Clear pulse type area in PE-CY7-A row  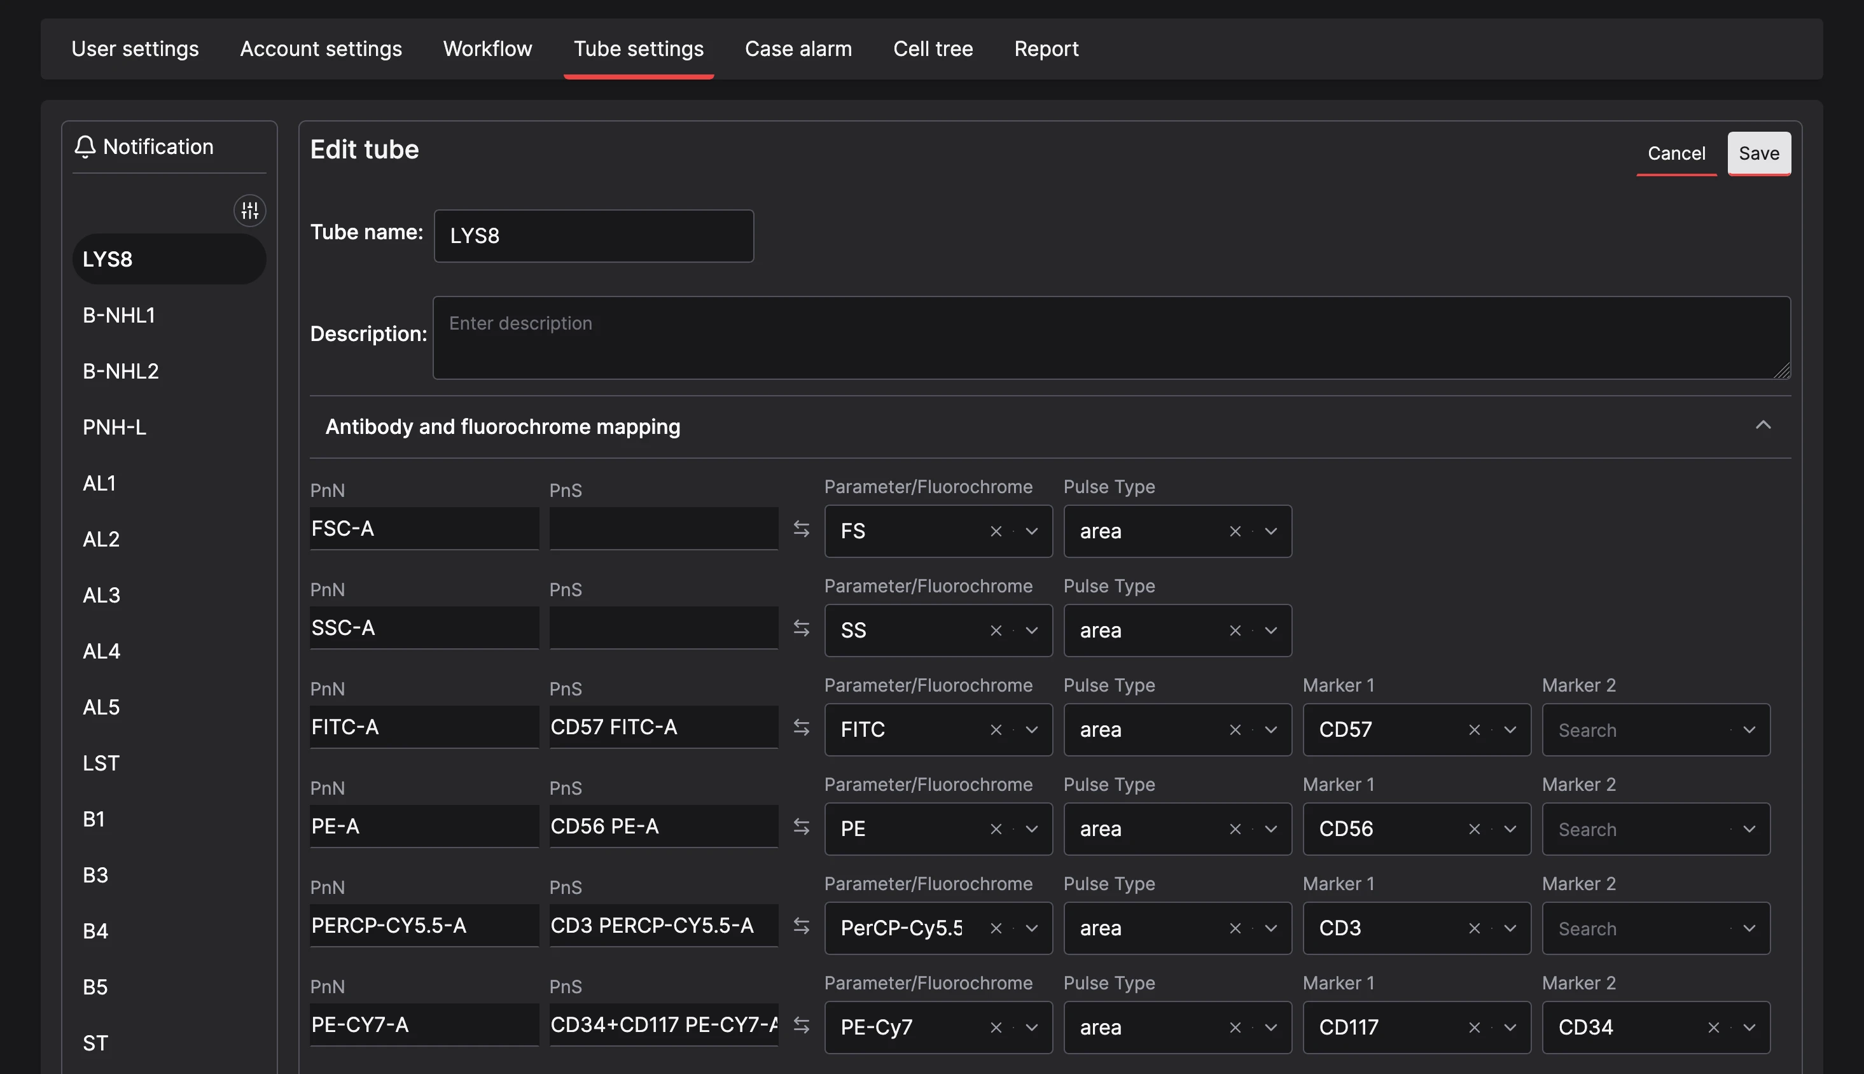pos(1235,1028)
